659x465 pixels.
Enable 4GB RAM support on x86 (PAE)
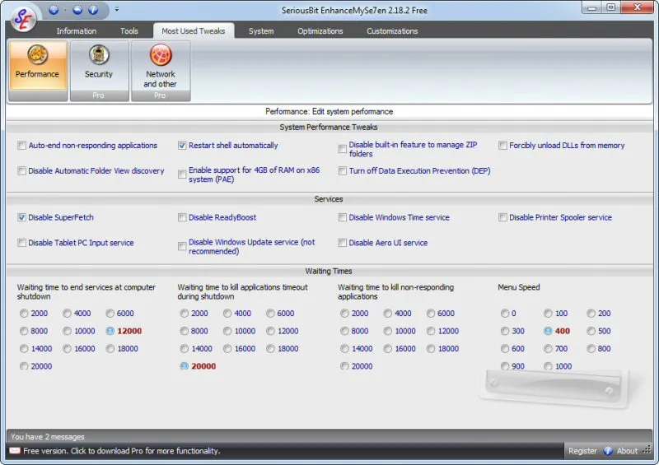[x=182, y=174]
